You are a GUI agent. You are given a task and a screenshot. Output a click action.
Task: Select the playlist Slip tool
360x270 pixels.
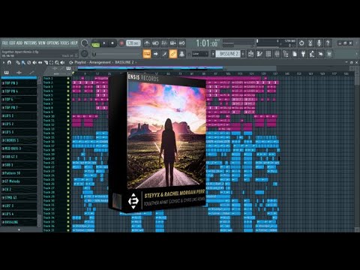click(40, 62)
